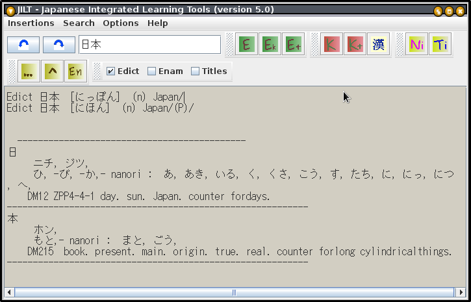Click the 日 kanji heading
Image resolution: width=471 pixels, height=302 pixels.
(12, 152)
